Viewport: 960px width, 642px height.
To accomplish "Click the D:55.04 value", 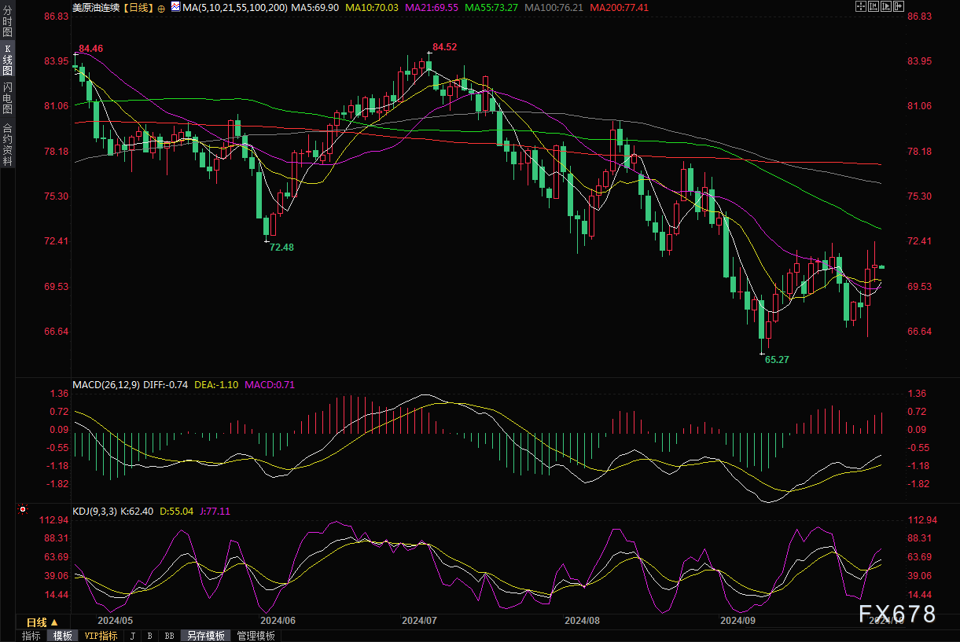I will click(176, 511).
